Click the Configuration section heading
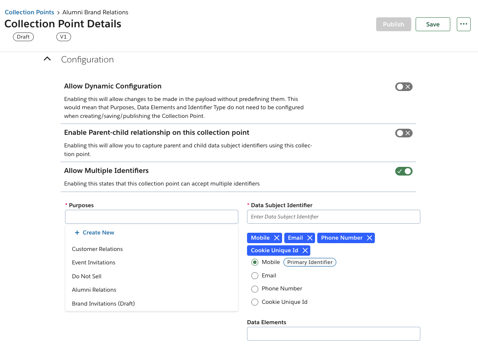 click(87, 59)
